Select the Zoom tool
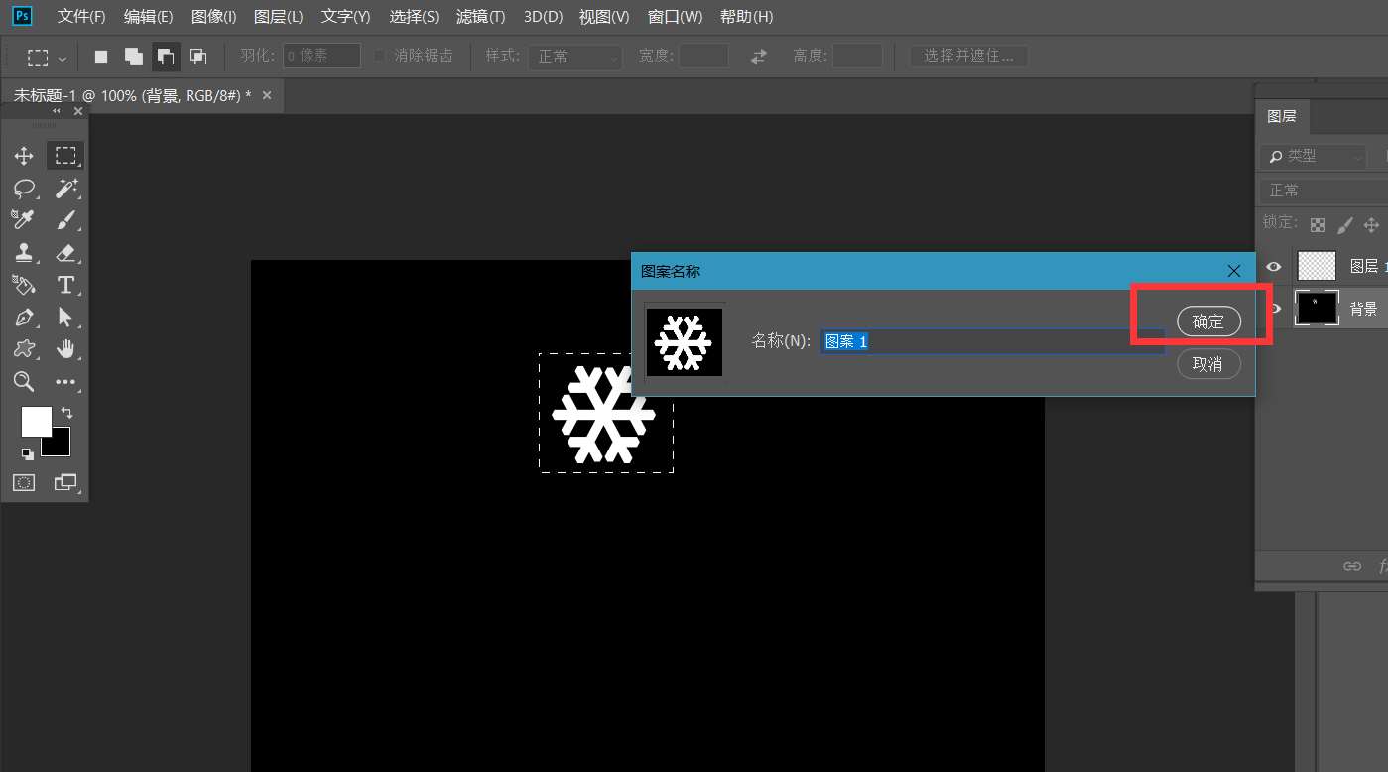This screenshot has width=1388, height=772. [x=24, y=382]
